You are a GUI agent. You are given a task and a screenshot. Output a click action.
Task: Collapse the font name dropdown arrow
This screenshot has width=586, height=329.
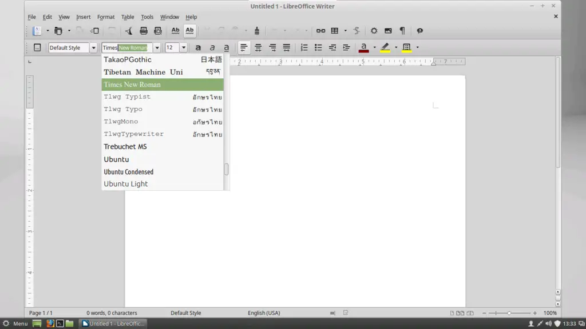coord(157,48)
